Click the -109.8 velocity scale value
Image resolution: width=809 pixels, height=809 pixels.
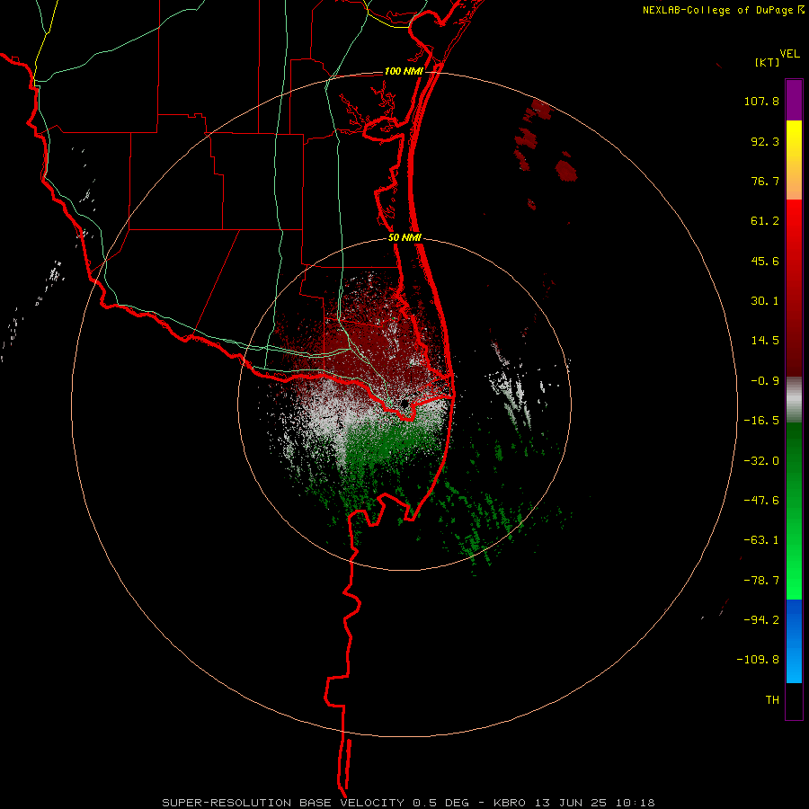tap(758, 660)
